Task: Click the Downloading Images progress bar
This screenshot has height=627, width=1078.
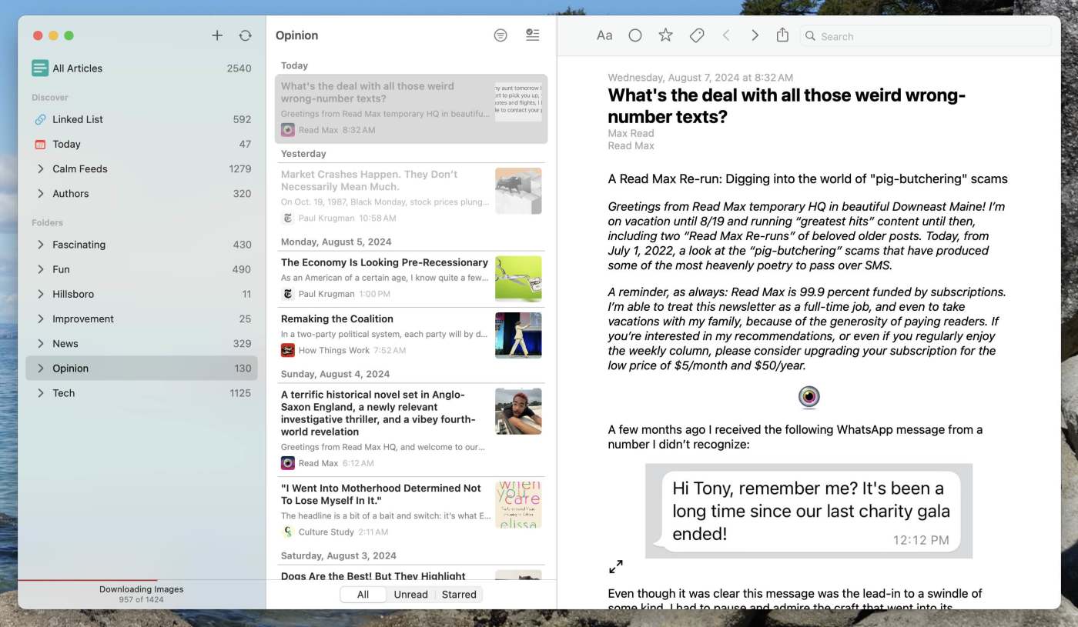Action: pyautogui.click(x=142, y=580)
